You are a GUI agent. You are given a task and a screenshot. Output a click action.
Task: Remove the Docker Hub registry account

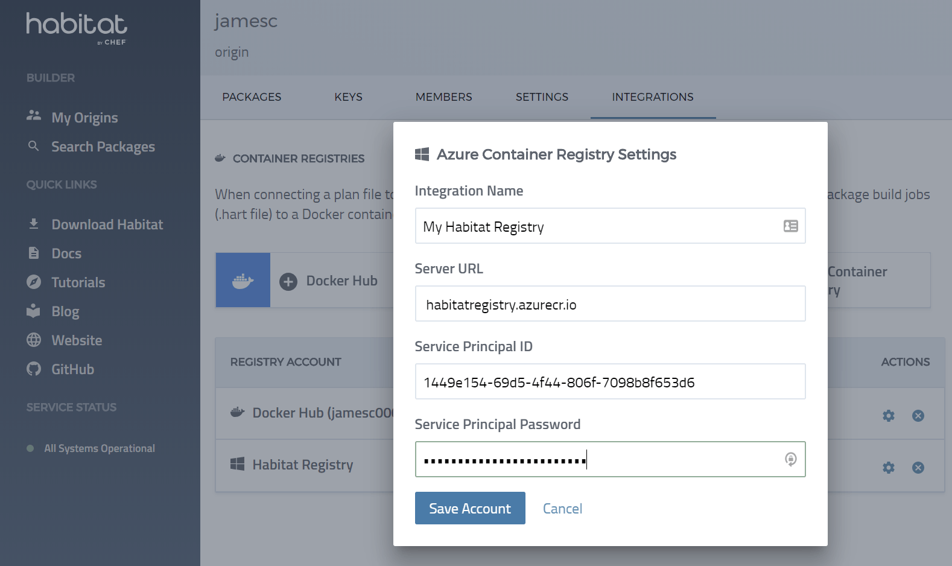coord(918,416)
